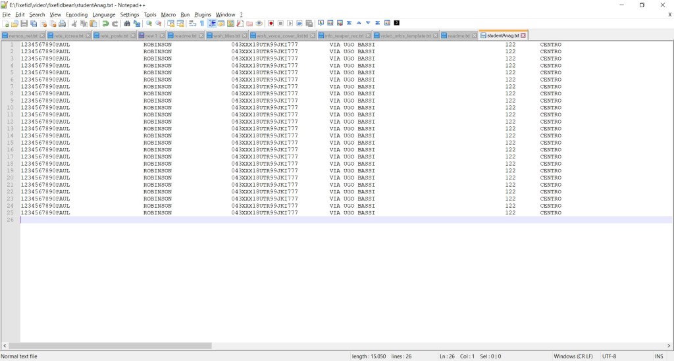The width and height of the screenshot is (674, 361).
Task: Close the studentAnag.txt tab
Action: point(523,36)
